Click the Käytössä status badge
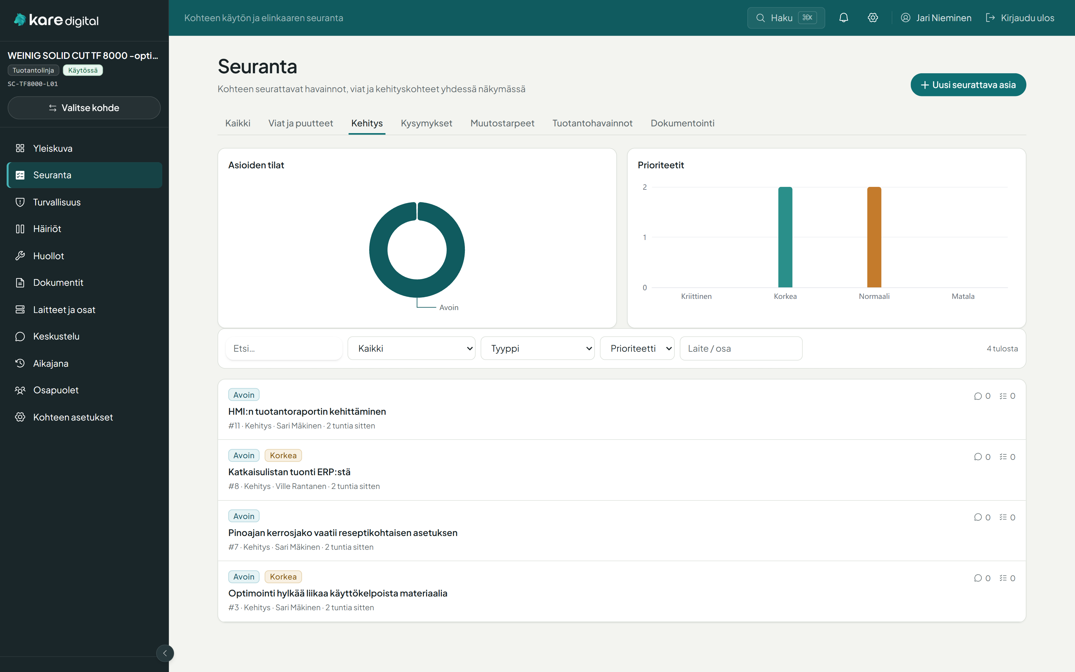Viewport: 1075px width, 672px height. pyautogui.click(x=83, y=70)
